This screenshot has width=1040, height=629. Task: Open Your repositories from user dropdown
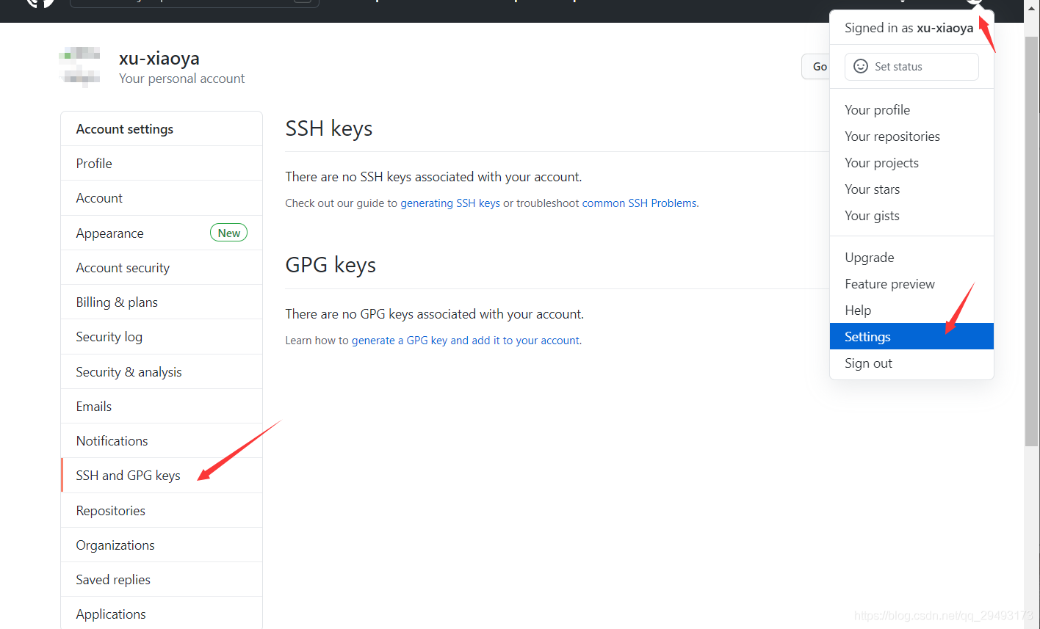click(911, 136)
